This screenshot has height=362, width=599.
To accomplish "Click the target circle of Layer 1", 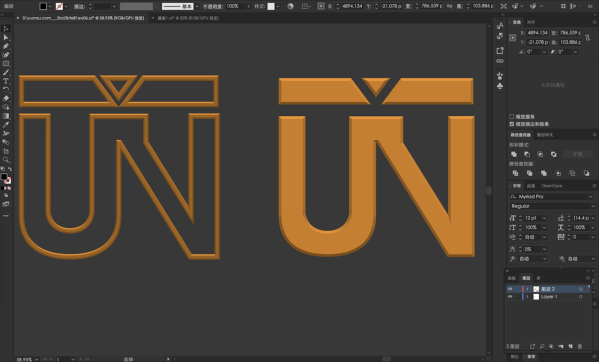I will click(x=581, y=297).
